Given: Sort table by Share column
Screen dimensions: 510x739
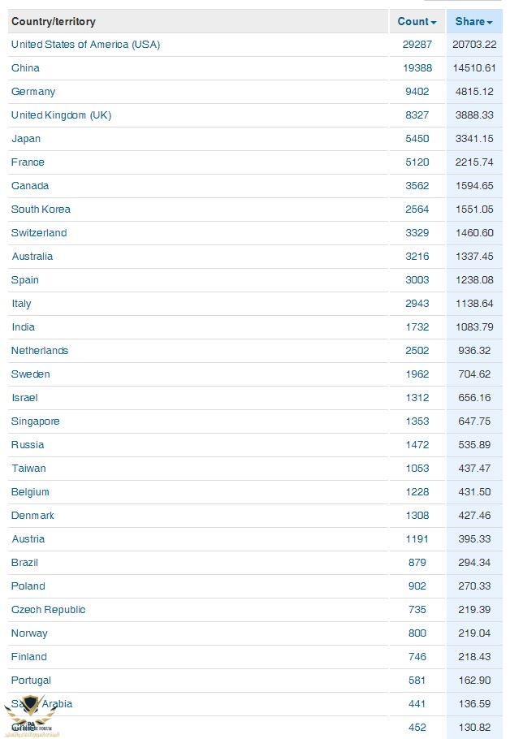Looking at the screenshot, I should tap(473, 21).
